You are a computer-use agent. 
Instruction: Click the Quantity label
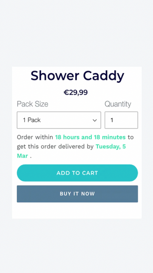click(118, 104)
